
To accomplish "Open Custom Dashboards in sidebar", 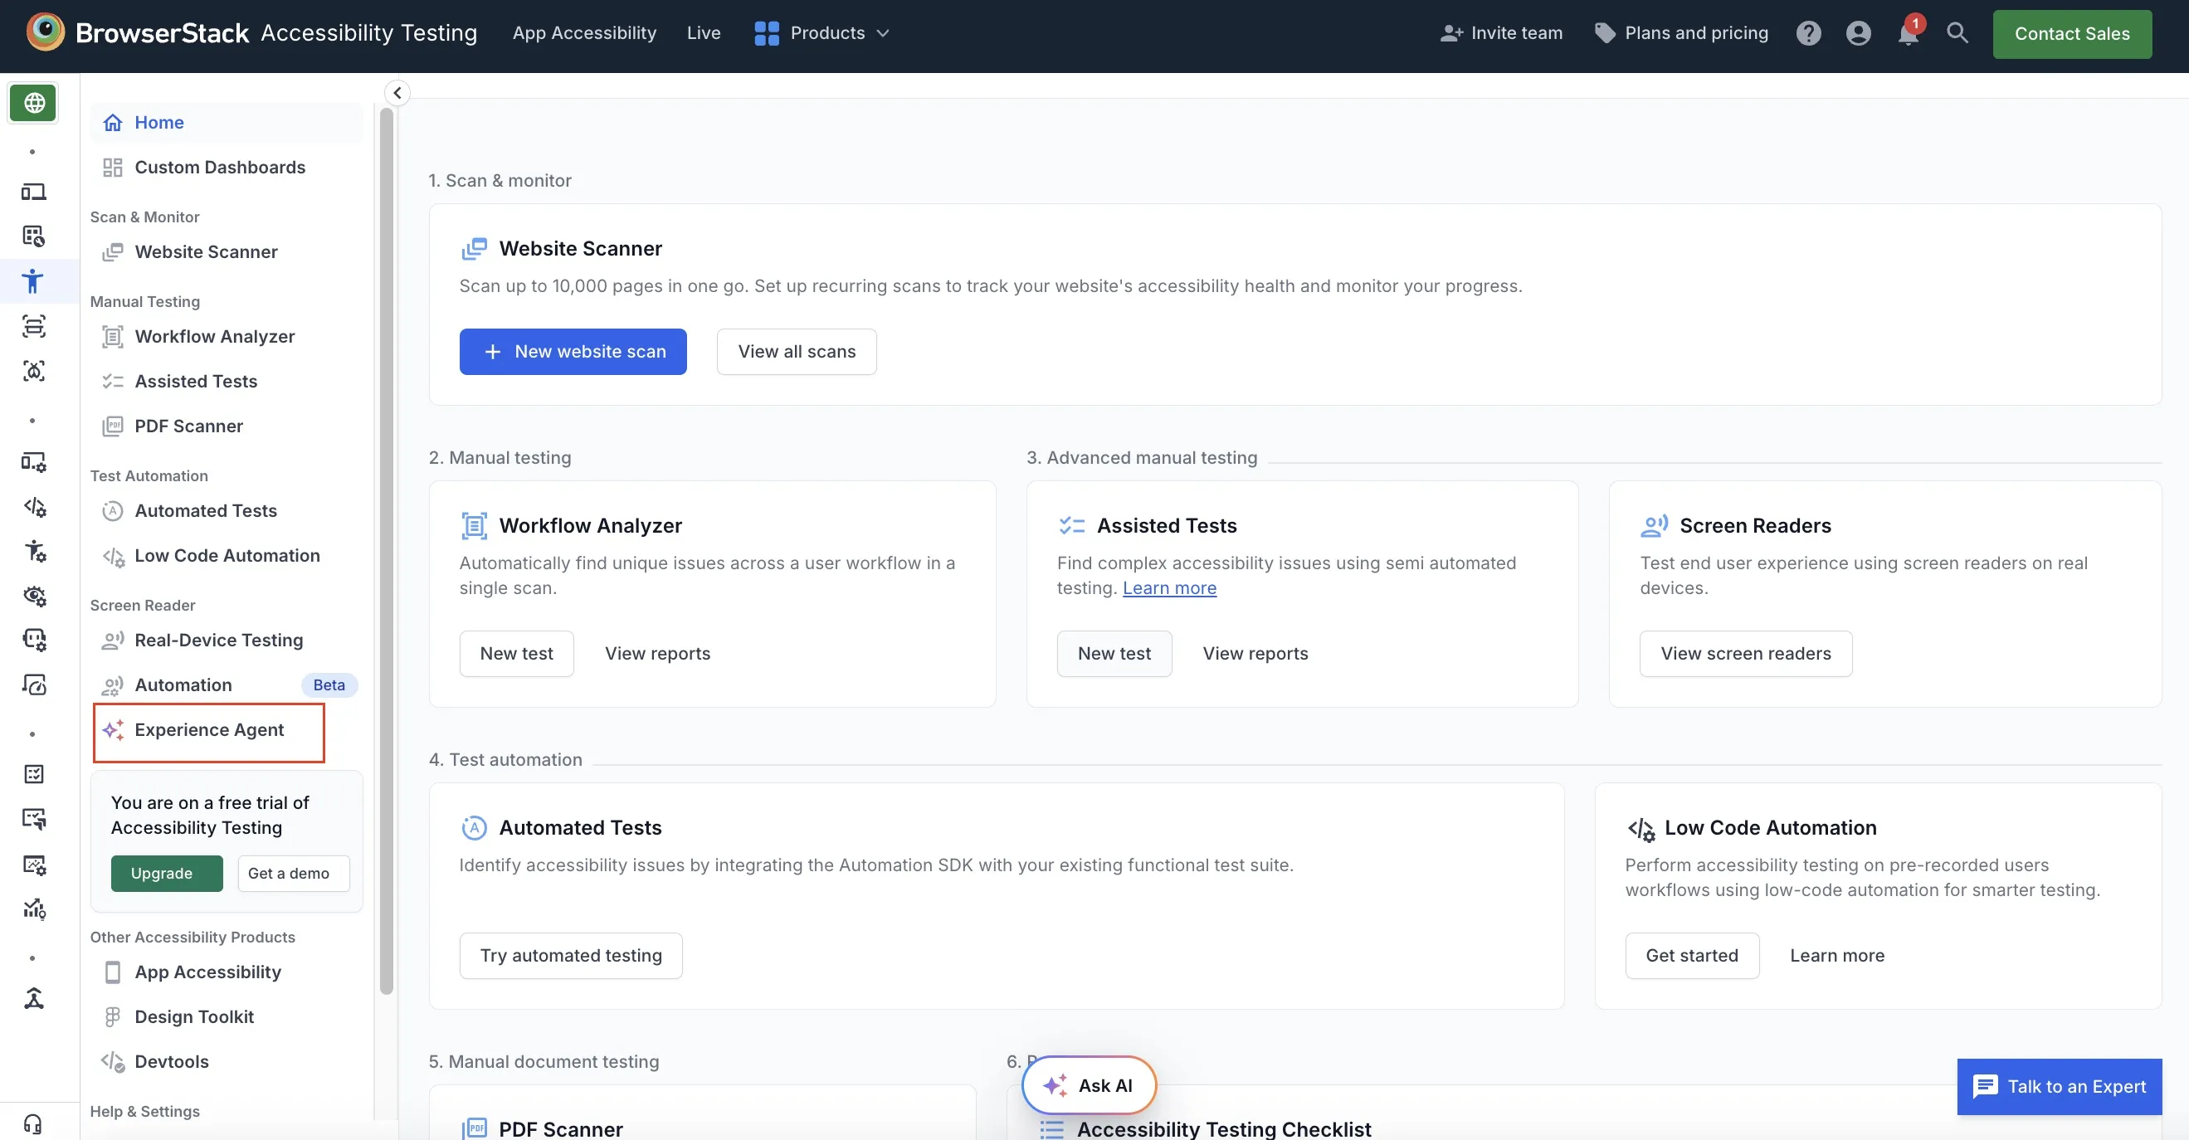I will pos(226,168).
